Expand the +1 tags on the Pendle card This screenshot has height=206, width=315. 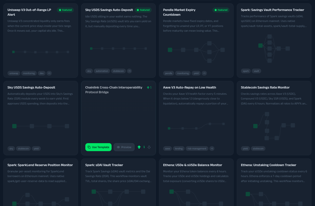204,73
